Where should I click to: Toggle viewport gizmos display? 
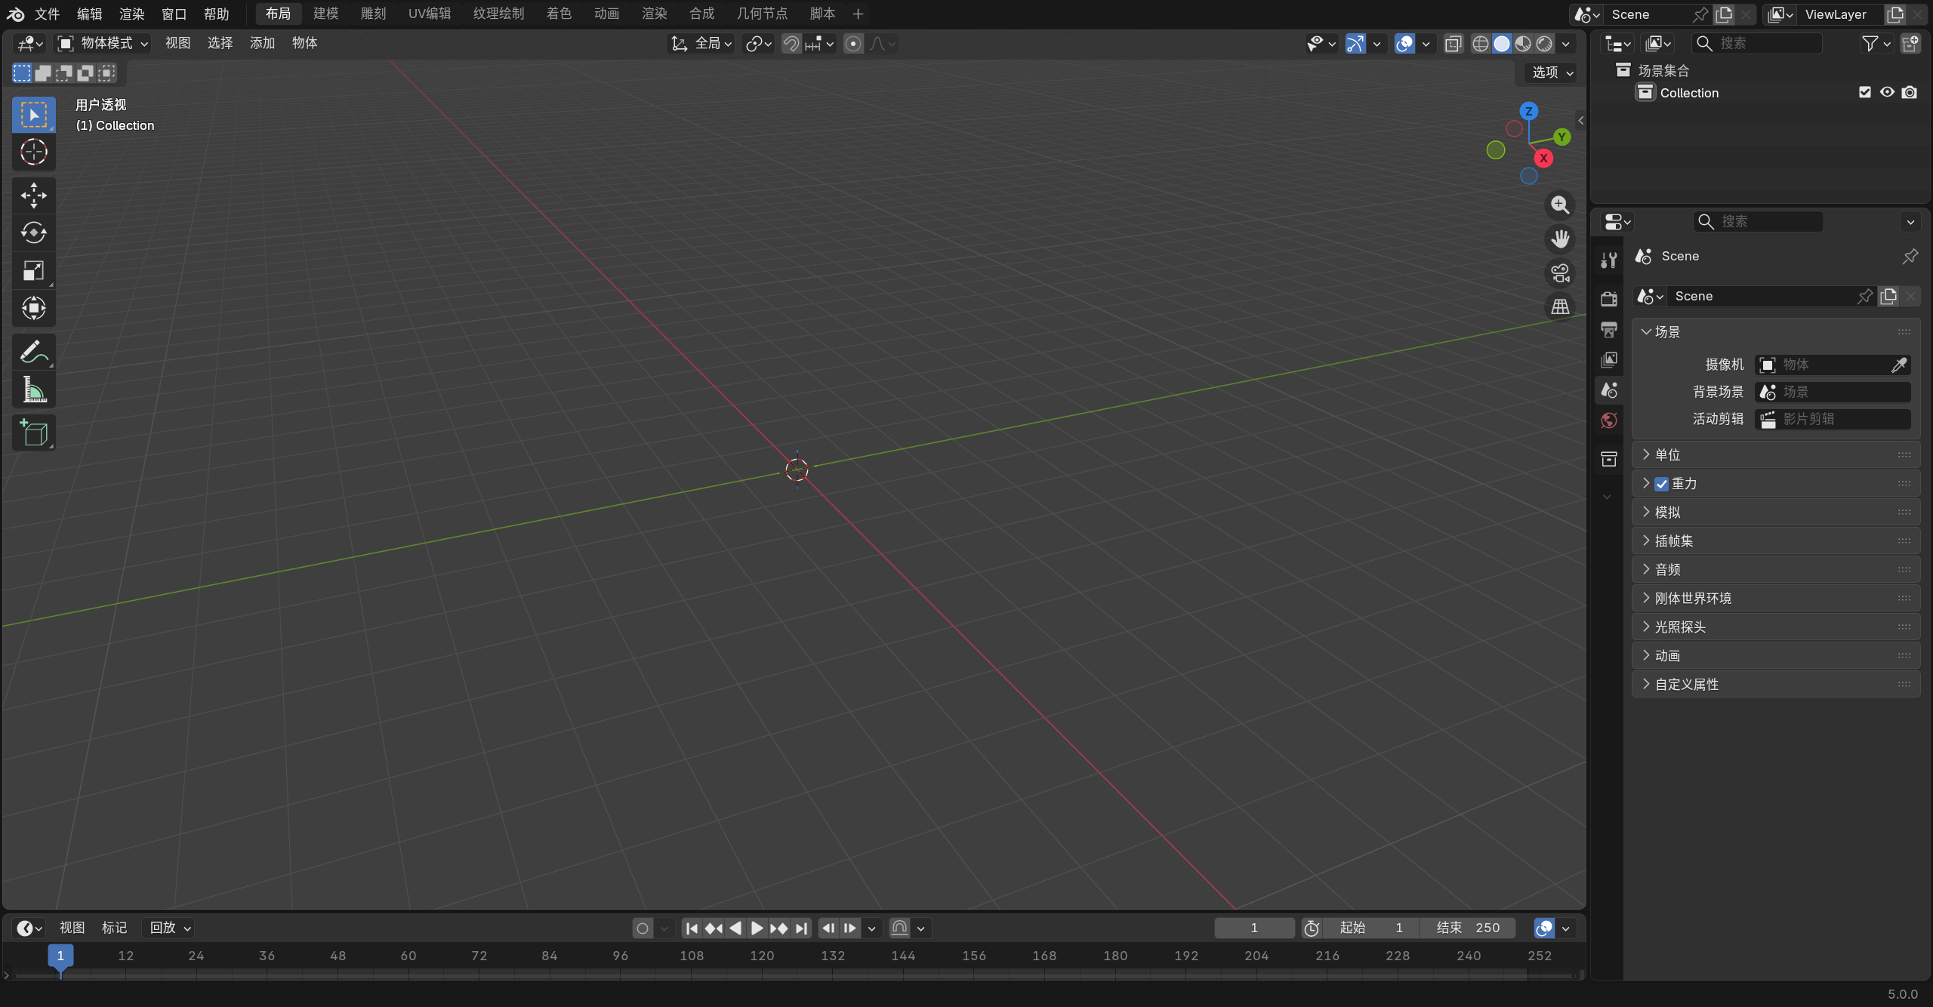[1356, 44]
